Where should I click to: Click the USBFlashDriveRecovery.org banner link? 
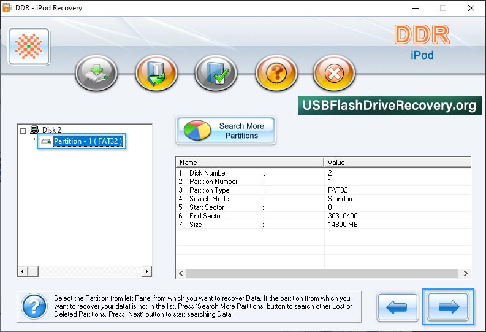point(390,106)
